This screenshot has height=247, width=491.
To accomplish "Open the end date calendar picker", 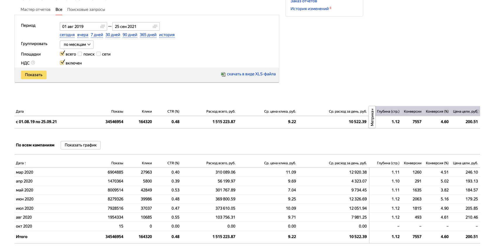I will tap(155, 27).
